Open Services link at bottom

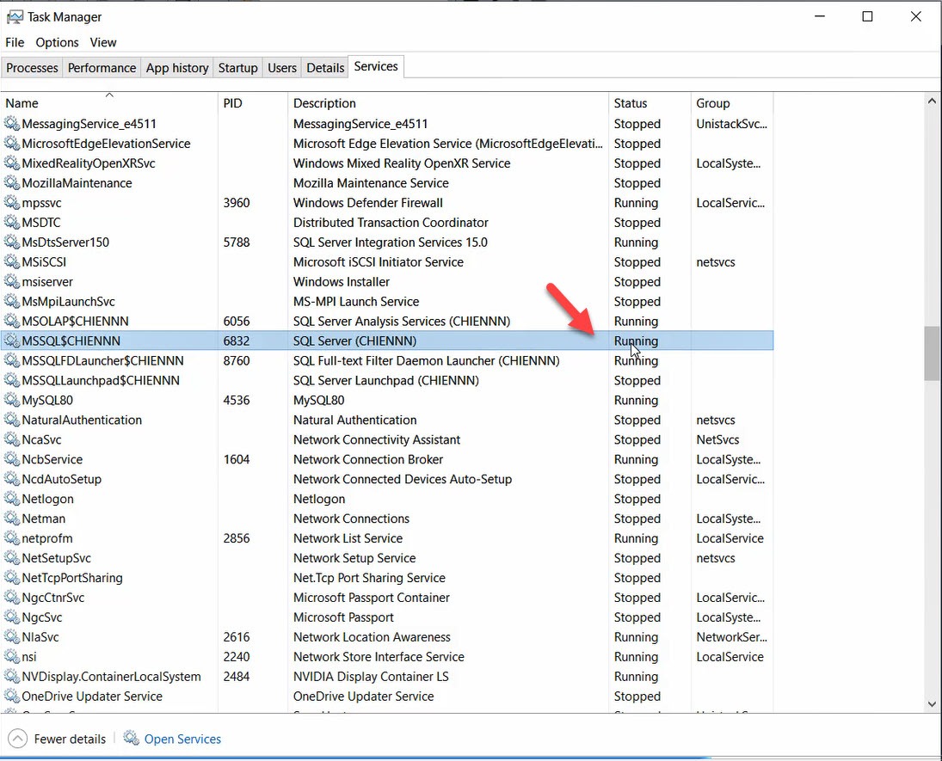coord(182,739)
